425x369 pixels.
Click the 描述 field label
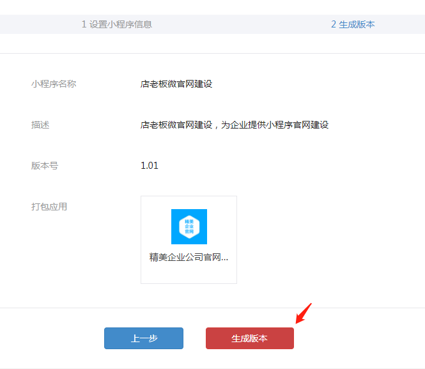point(40,125)
